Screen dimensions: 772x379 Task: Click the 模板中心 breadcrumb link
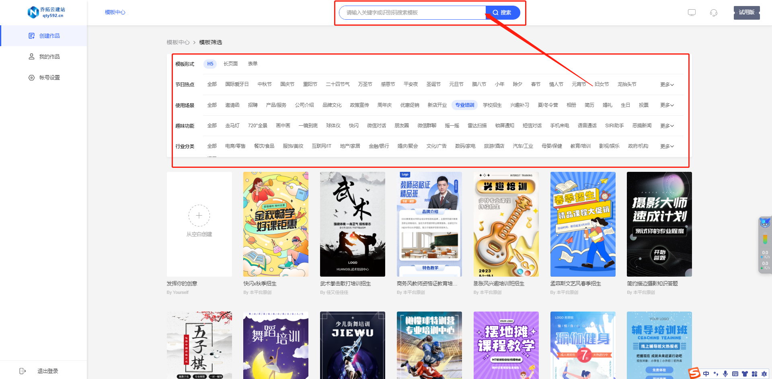(178, 42)
